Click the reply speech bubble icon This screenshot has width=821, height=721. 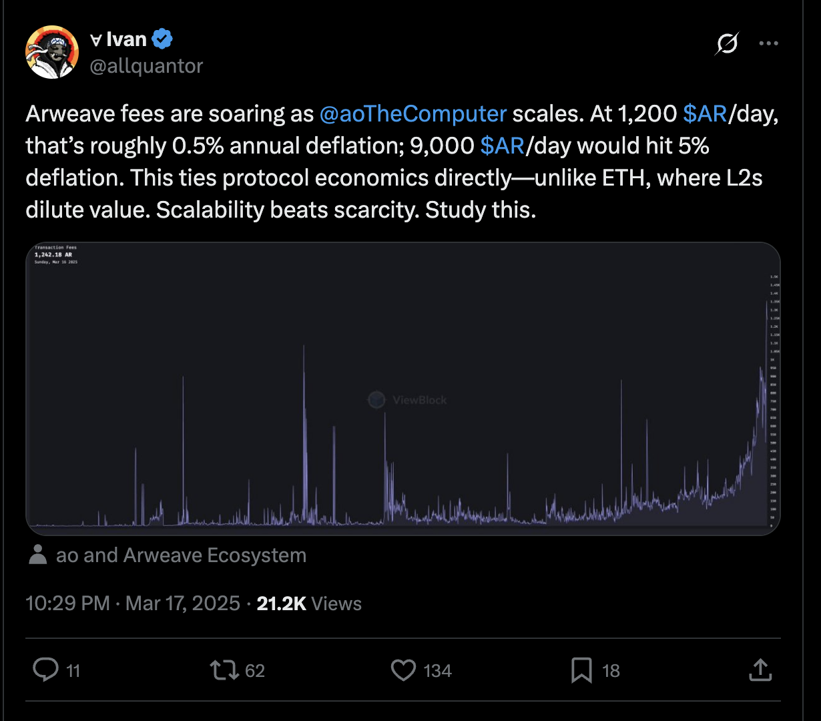coord(45,670)
